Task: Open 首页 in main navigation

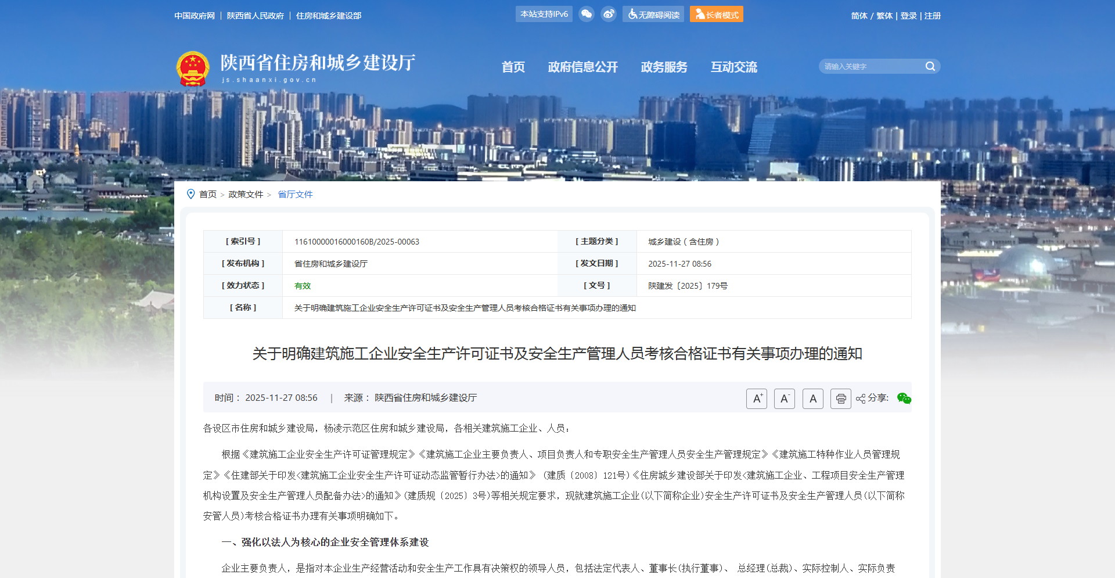Action: (x=513, y=67)
